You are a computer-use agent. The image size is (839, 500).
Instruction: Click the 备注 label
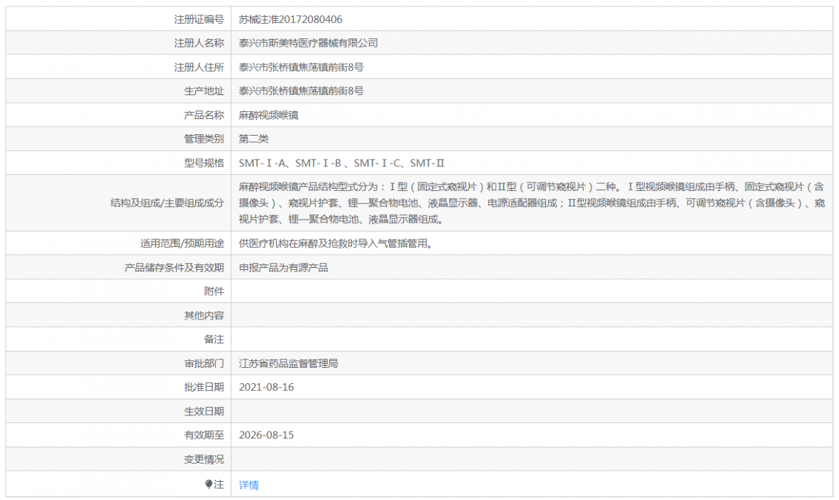coord(214,339)
